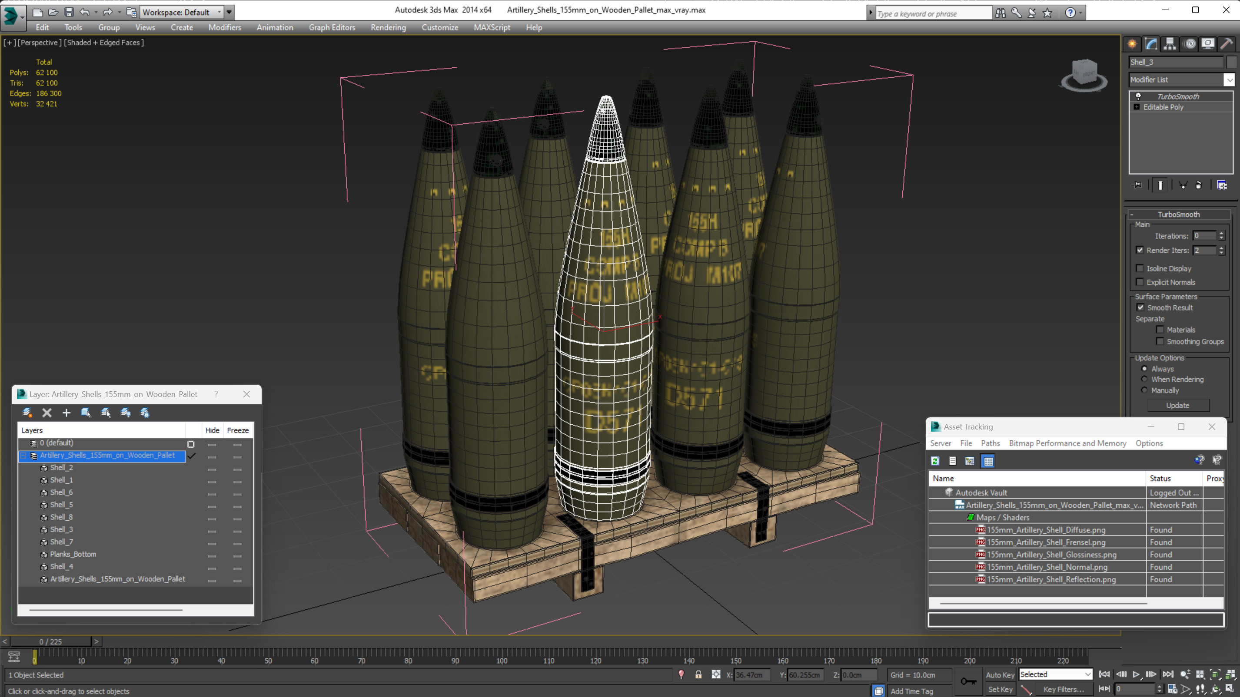Increase the Iterations spinner value

coord(1222,233)
